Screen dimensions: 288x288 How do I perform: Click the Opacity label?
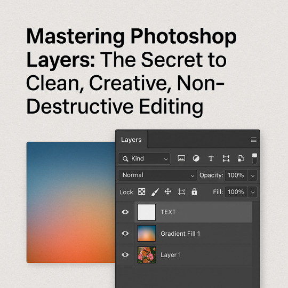point(211,175)
